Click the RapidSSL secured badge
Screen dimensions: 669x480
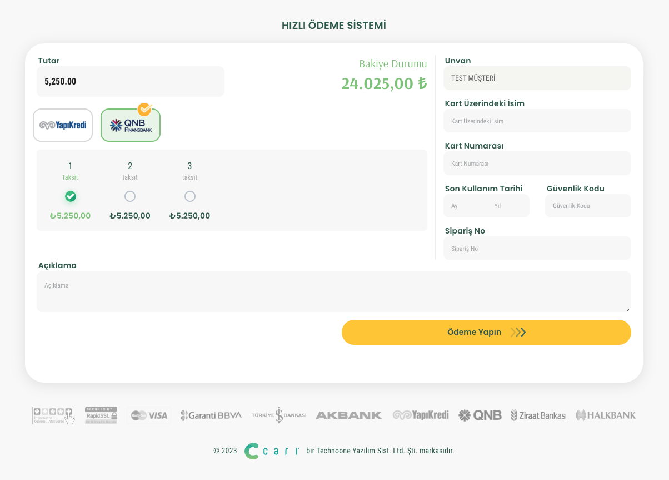[x=101, y=415]
